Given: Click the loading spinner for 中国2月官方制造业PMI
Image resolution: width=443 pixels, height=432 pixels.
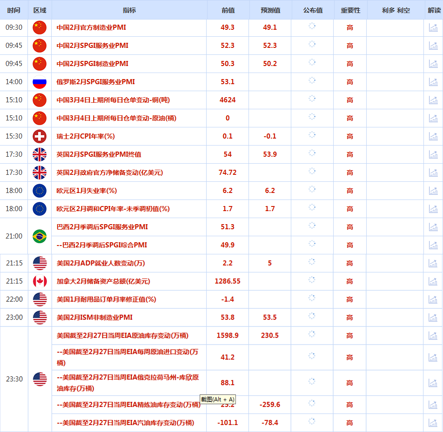Looking at the screenshot, I should [312, 26].
